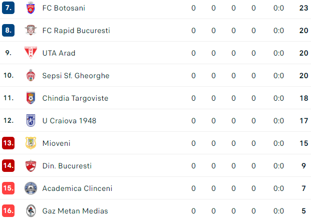Click the yellow Mioveni club crest

[x=31, y=143]
